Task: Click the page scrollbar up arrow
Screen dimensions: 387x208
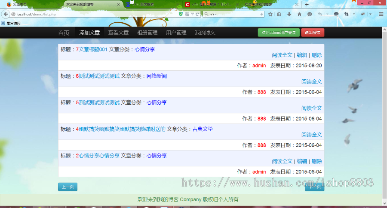Action: point(384,29)
